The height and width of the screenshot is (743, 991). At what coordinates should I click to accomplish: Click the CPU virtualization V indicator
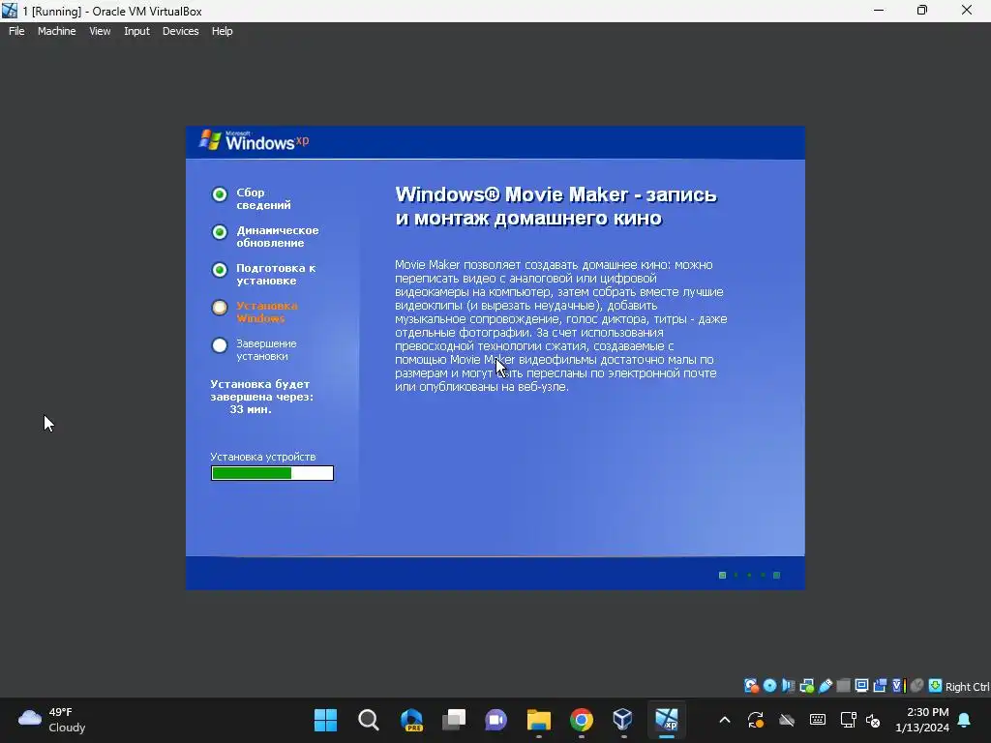(x=899, y=686)
